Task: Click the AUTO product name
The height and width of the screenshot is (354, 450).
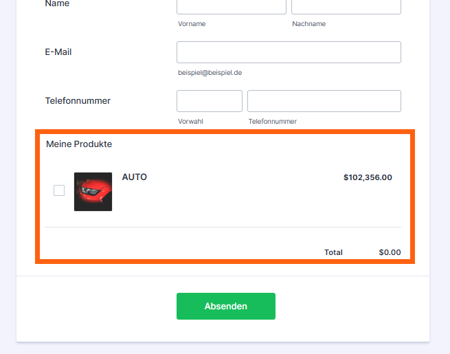Action: [x=134, y=177]
